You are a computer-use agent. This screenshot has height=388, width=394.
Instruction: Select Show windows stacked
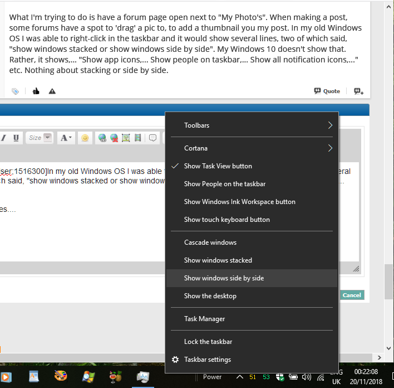[x=252, y=260]
